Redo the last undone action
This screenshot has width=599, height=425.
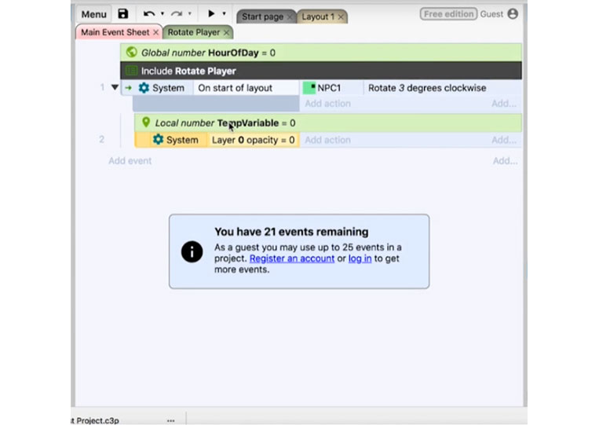coord(176,14)
